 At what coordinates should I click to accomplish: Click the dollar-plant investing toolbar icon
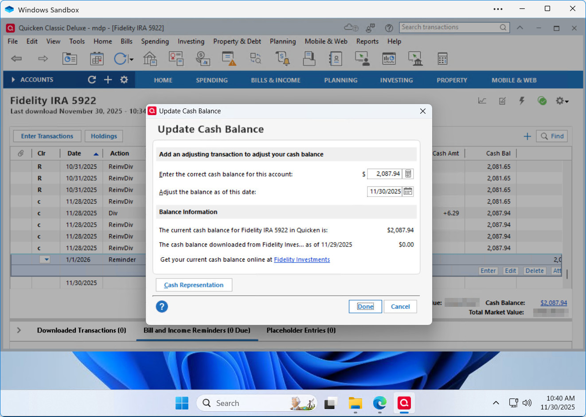pyautogui.click(x=203, y=58)
